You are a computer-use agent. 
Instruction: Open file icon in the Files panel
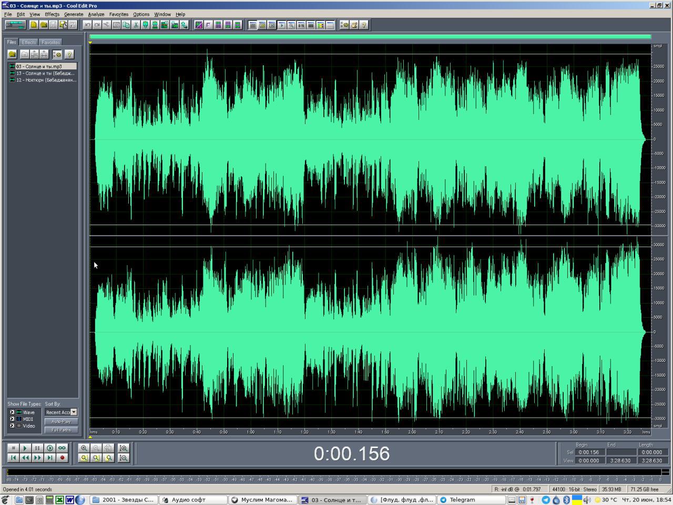pyautogui.click(x=12, y=54)
